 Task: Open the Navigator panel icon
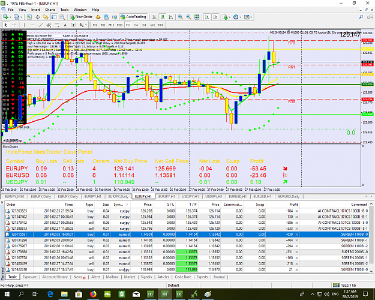click(x=46, y=17)
